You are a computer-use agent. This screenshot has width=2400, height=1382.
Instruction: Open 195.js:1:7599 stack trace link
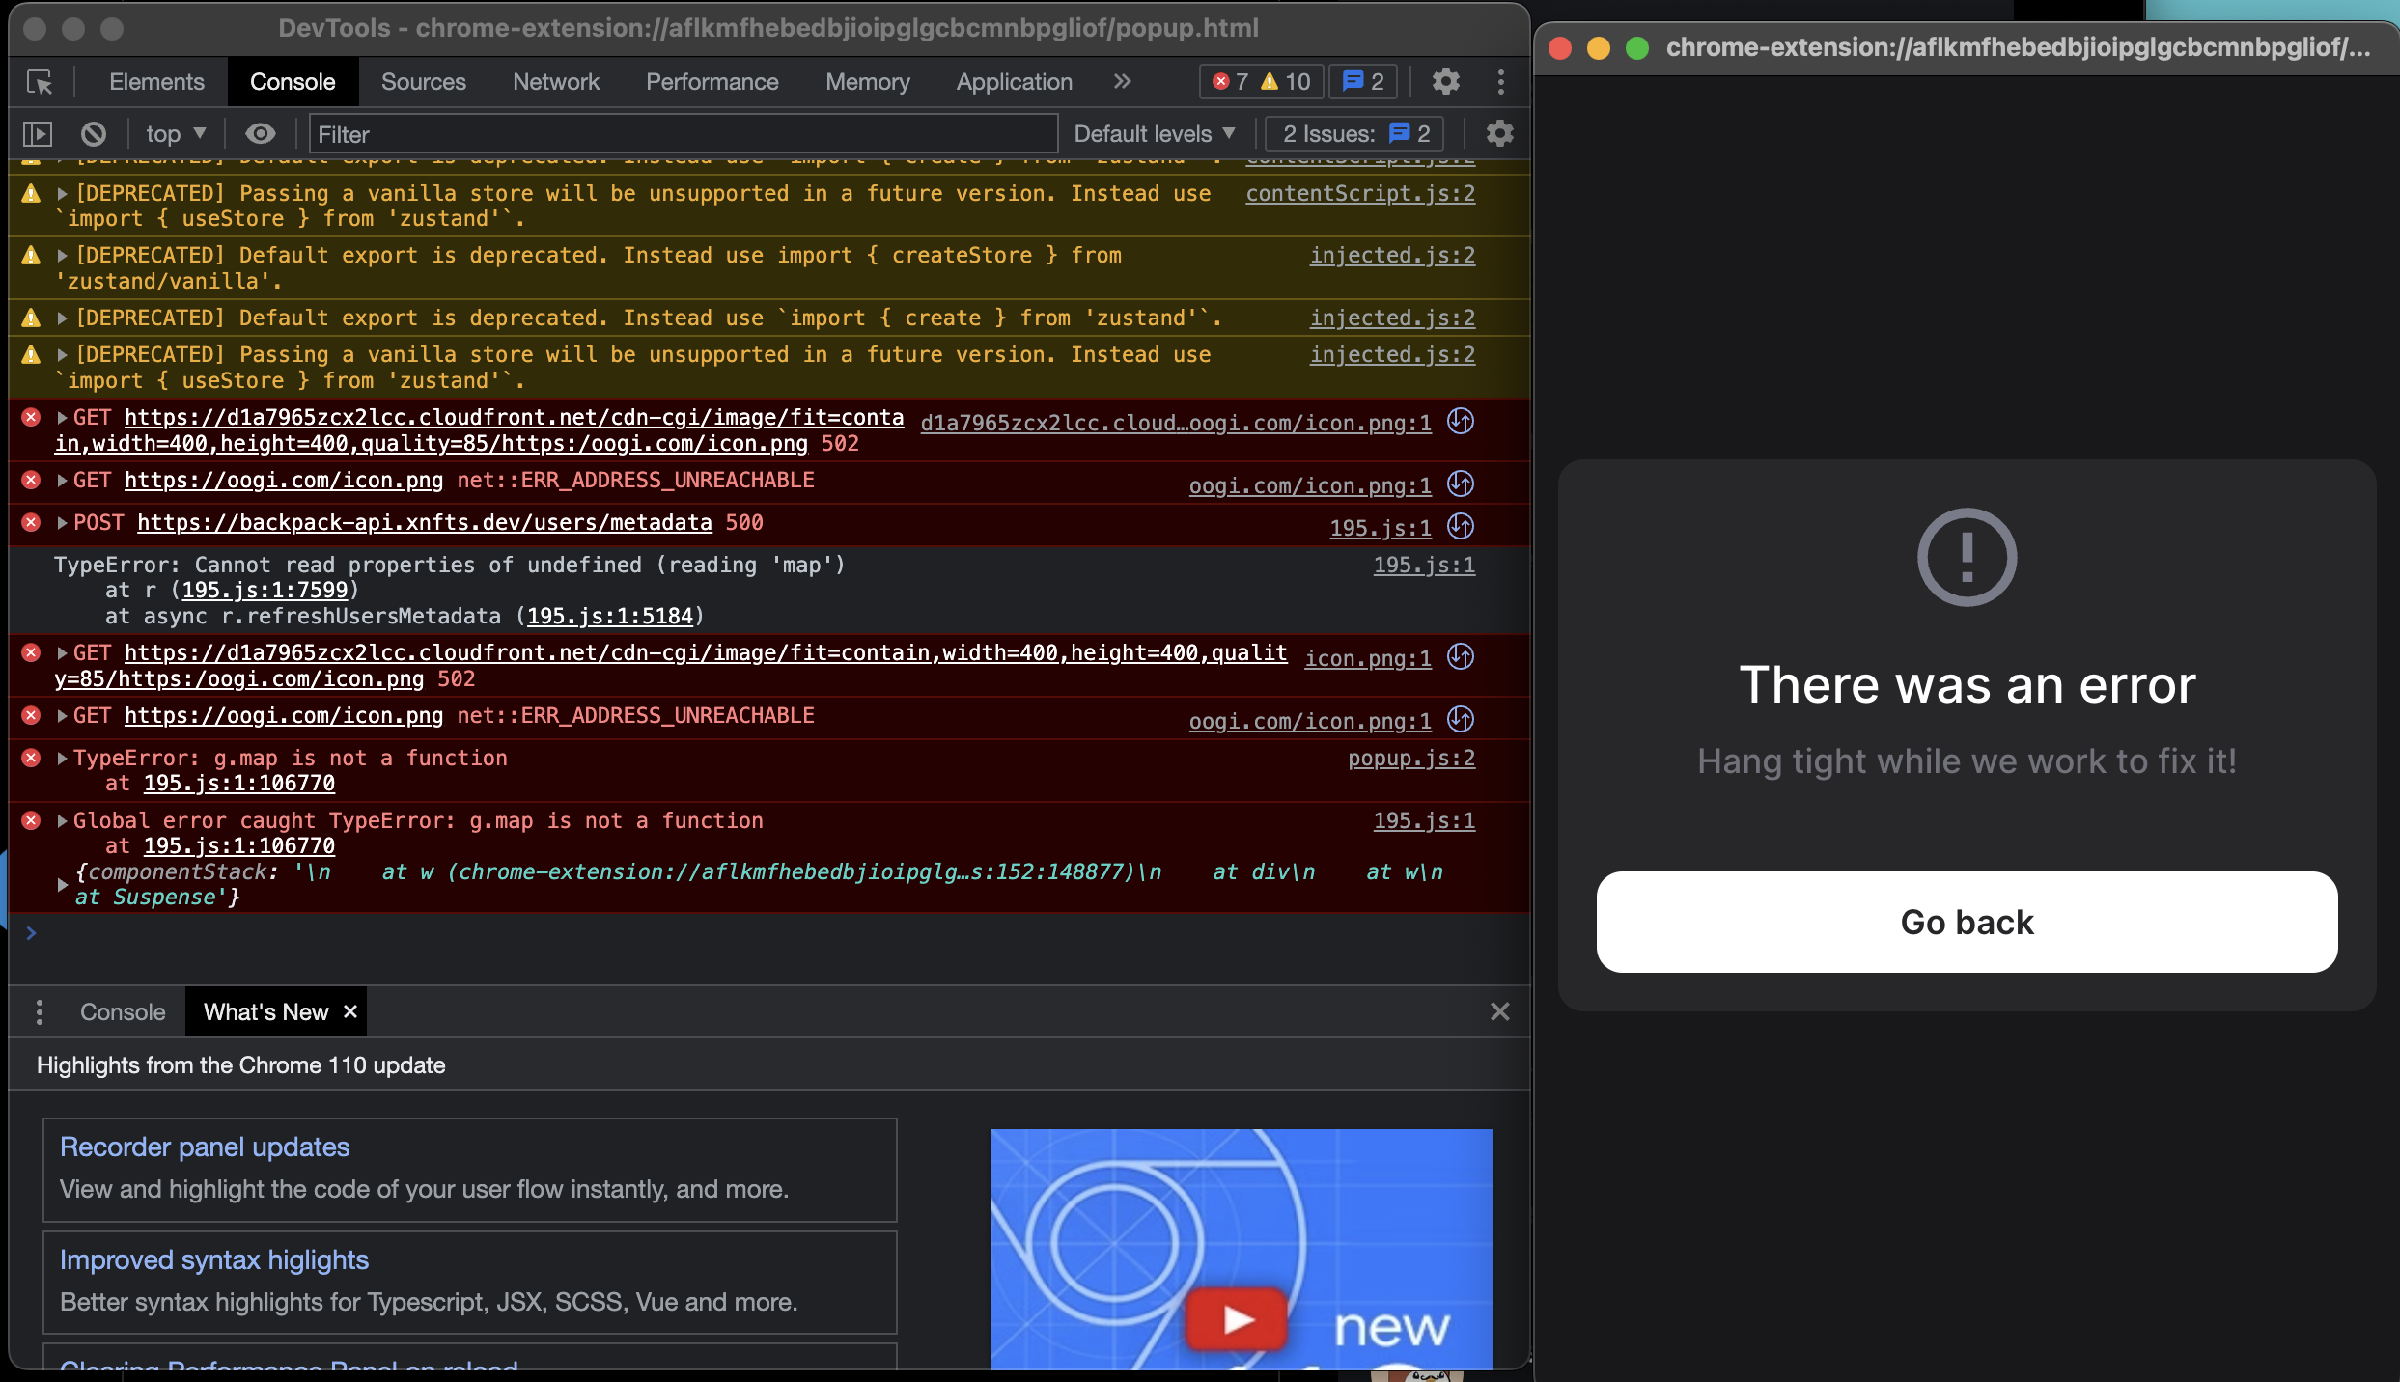265,591
